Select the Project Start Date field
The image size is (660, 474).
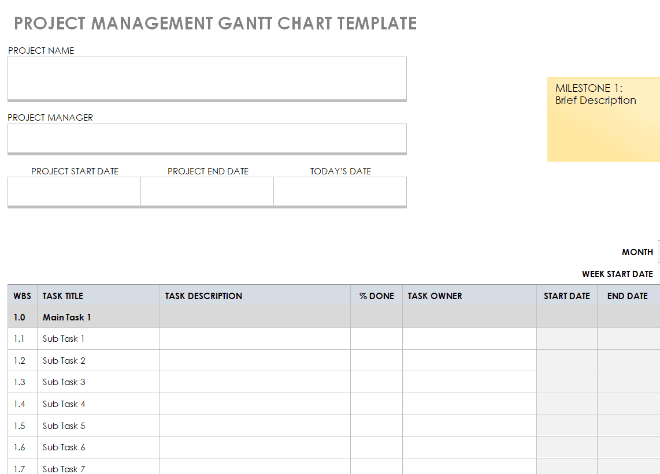pos(74,191)
